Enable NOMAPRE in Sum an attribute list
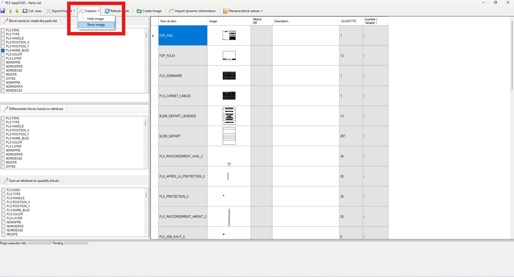Viewport: 514px width, 277px height. coord(4,222)
